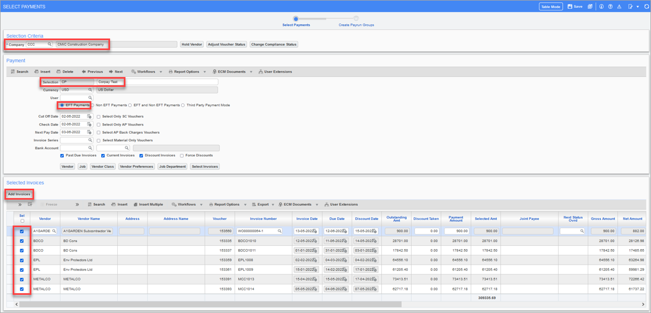Image resolution: width=651 pixels, height=313 pixels.
Task: Open the help question mark icon
Action: click(610, 7)
